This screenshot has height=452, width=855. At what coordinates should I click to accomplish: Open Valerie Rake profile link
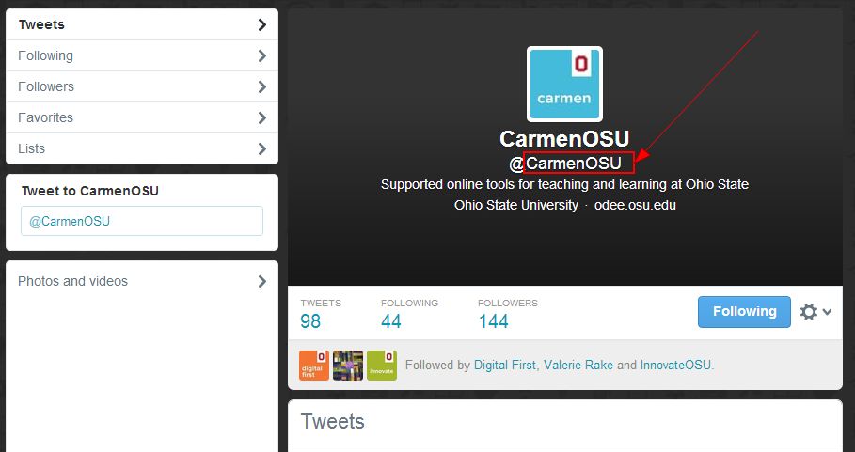[578, 365]
